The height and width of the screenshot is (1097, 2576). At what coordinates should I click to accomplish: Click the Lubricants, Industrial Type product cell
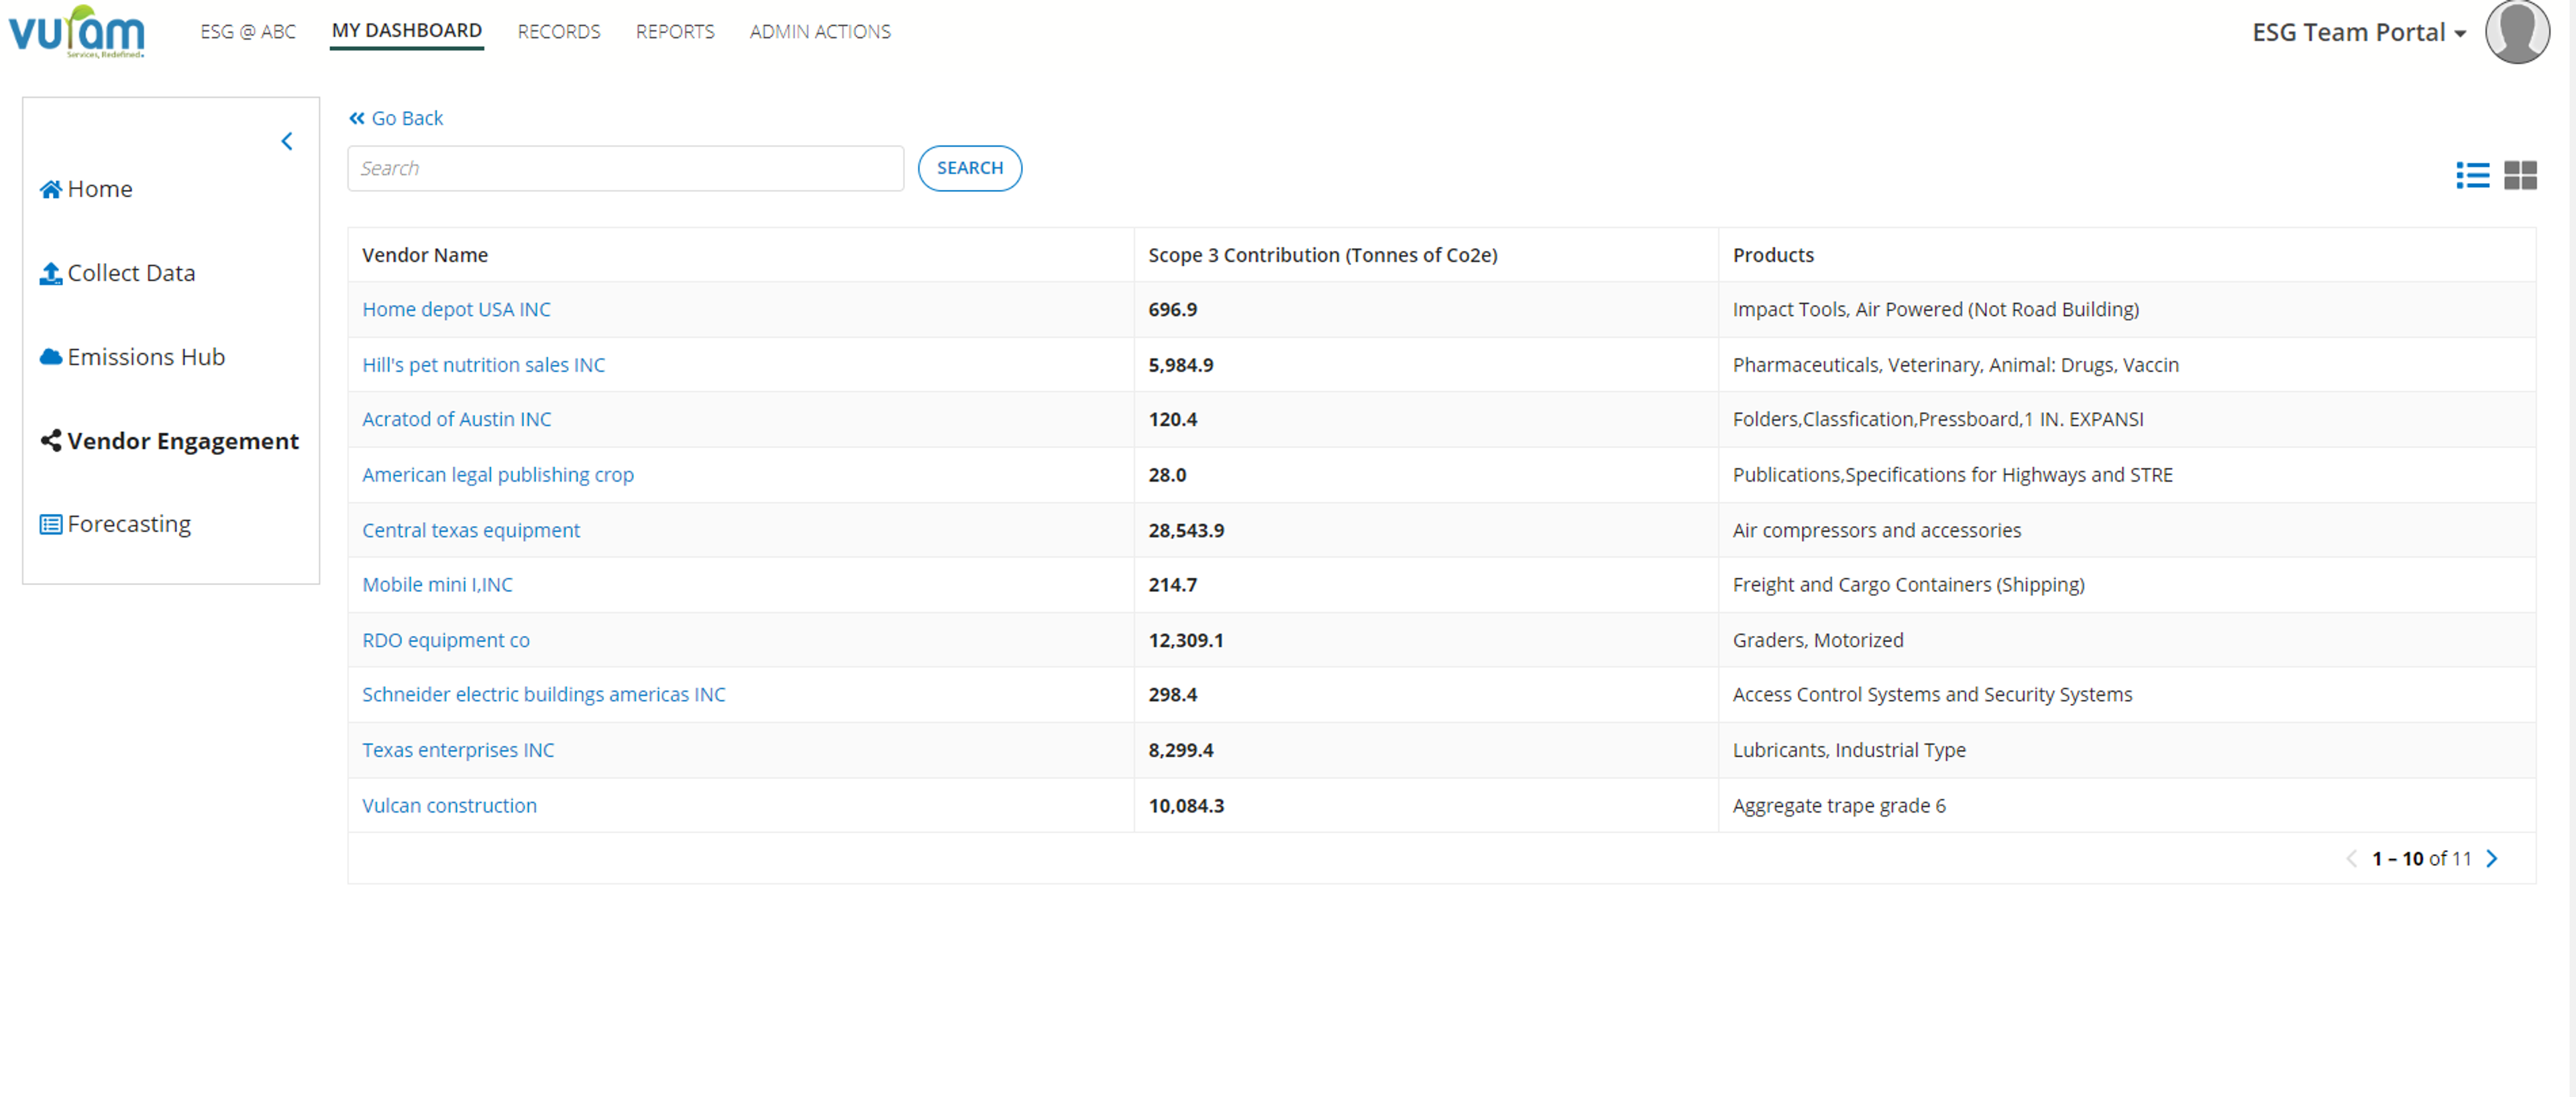[x=1849, y=750]
